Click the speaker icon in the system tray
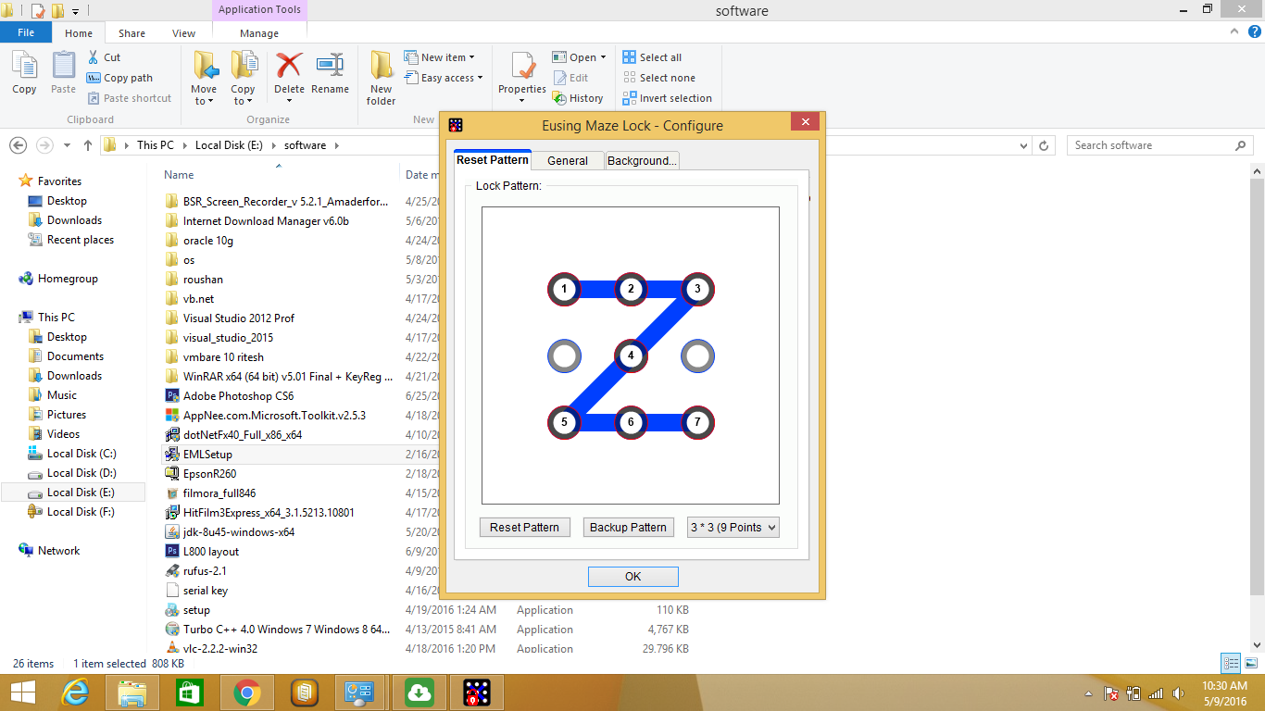 point(1178,692)
